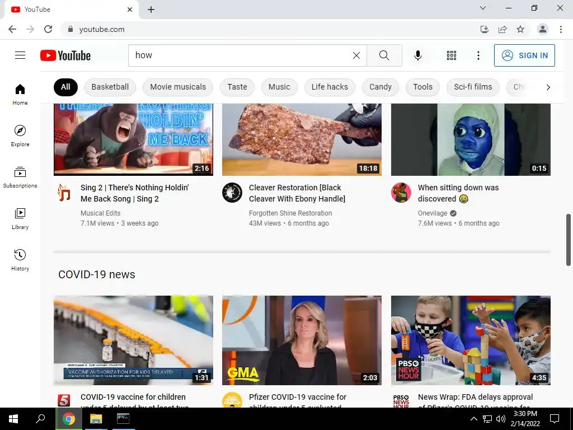Click the Sing 2 video title link
The width and height of the screenshot is (573, 430).
[135, 193]
